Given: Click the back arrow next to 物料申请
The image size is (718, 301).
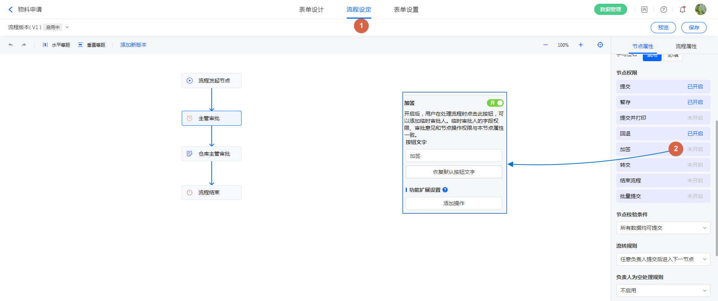Looking at the screenshot, I should click(10, 10).
